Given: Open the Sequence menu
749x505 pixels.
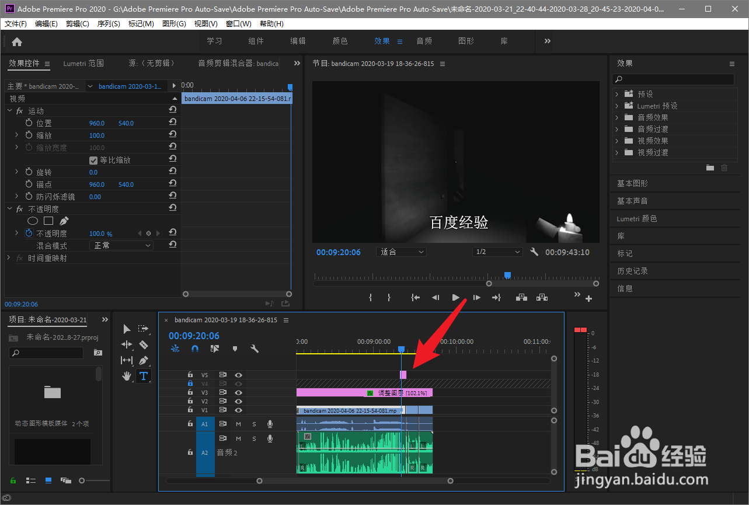Looking at the screenshot, I should [x=109, y=24].
